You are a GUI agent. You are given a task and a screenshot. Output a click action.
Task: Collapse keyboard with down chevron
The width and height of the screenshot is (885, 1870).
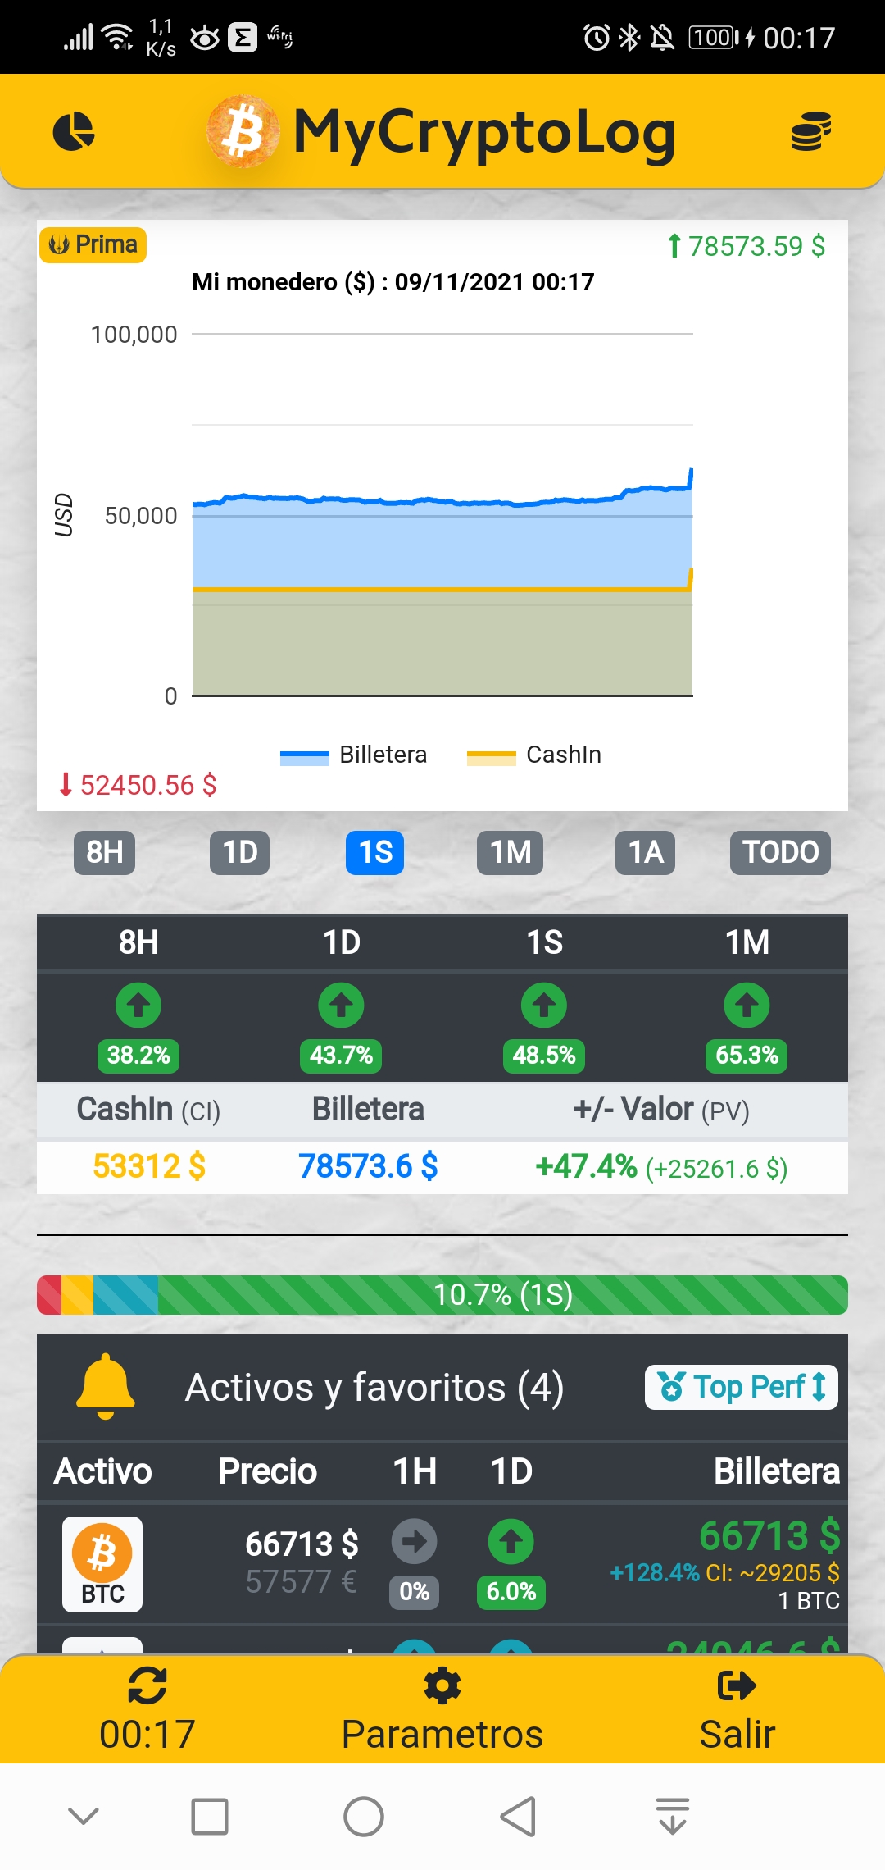coord(84,1816)
